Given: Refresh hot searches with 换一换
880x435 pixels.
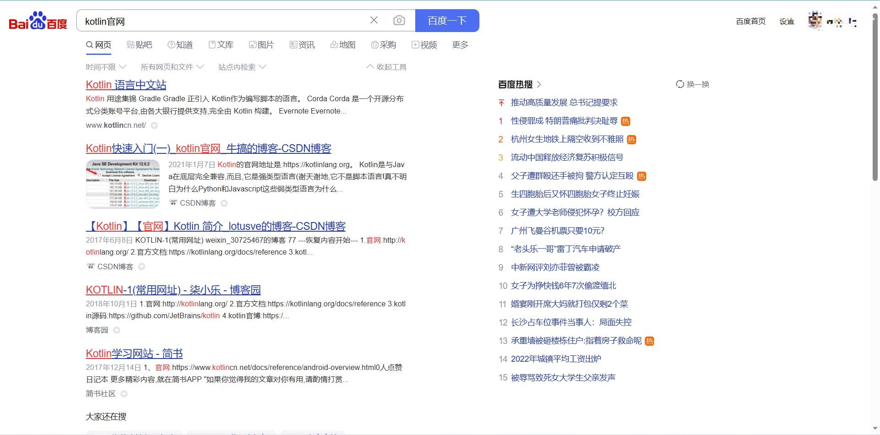Looking at the screenshot, I should pos(693,84).
